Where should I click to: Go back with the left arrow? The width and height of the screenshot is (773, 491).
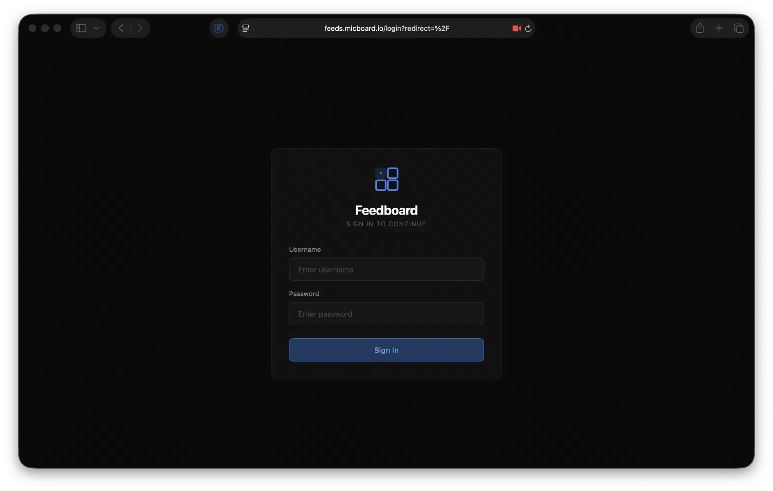[121, 28]
